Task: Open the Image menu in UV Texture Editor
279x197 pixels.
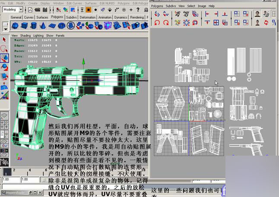Action: pyautogui.click(x=202, y=6)
